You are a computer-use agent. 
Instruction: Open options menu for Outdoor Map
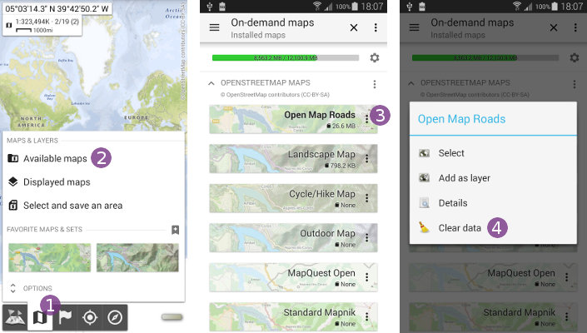367,237
